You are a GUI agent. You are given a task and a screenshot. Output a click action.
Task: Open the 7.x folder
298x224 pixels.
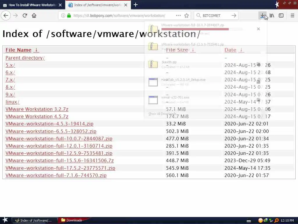tap(10, 80)
